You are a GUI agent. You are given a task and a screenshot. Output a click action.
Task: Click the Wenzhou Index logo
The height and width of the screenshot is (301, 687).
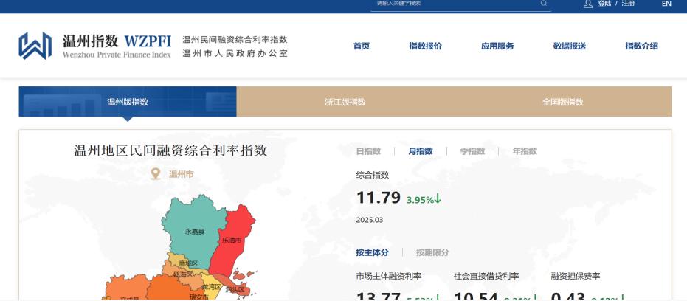[35, 46]
